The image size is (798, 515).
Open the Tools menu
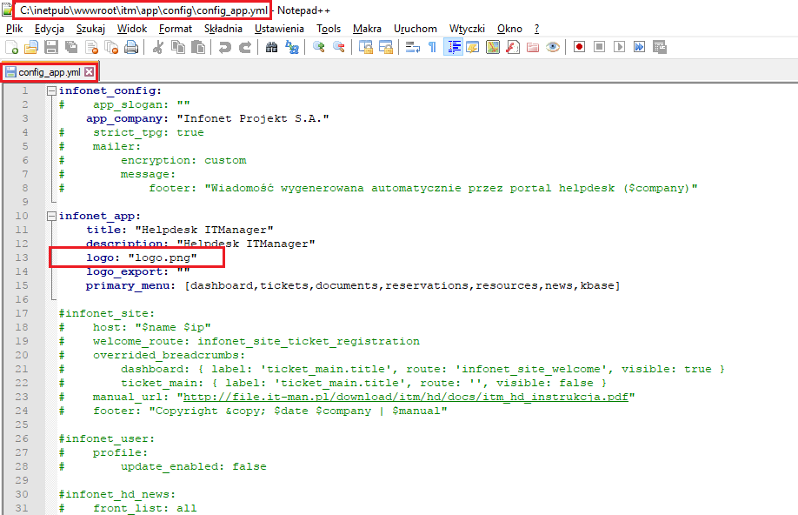tap(329, 29)
